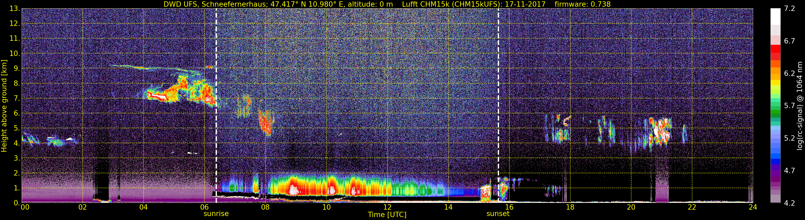Click the x-axis tick label '14'
Viewport: 805px width, 220px height.
448,207
